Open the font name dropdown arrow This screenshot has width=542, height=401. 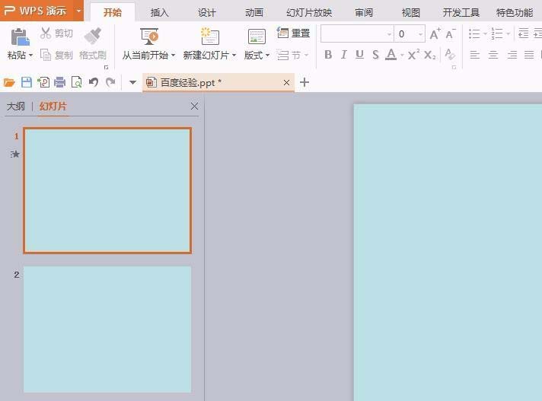[x=389, y=33]
